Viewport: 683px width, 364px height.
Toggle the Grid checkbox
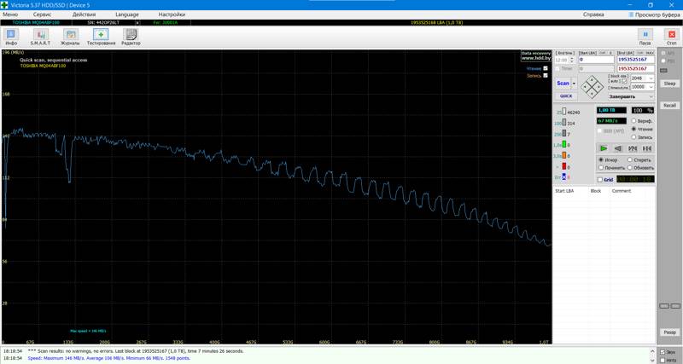599,180
